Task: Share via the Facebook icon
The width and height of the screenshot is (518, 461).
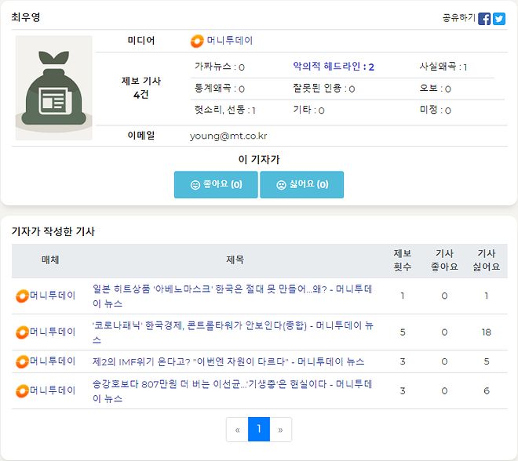Action: [484, 19]
